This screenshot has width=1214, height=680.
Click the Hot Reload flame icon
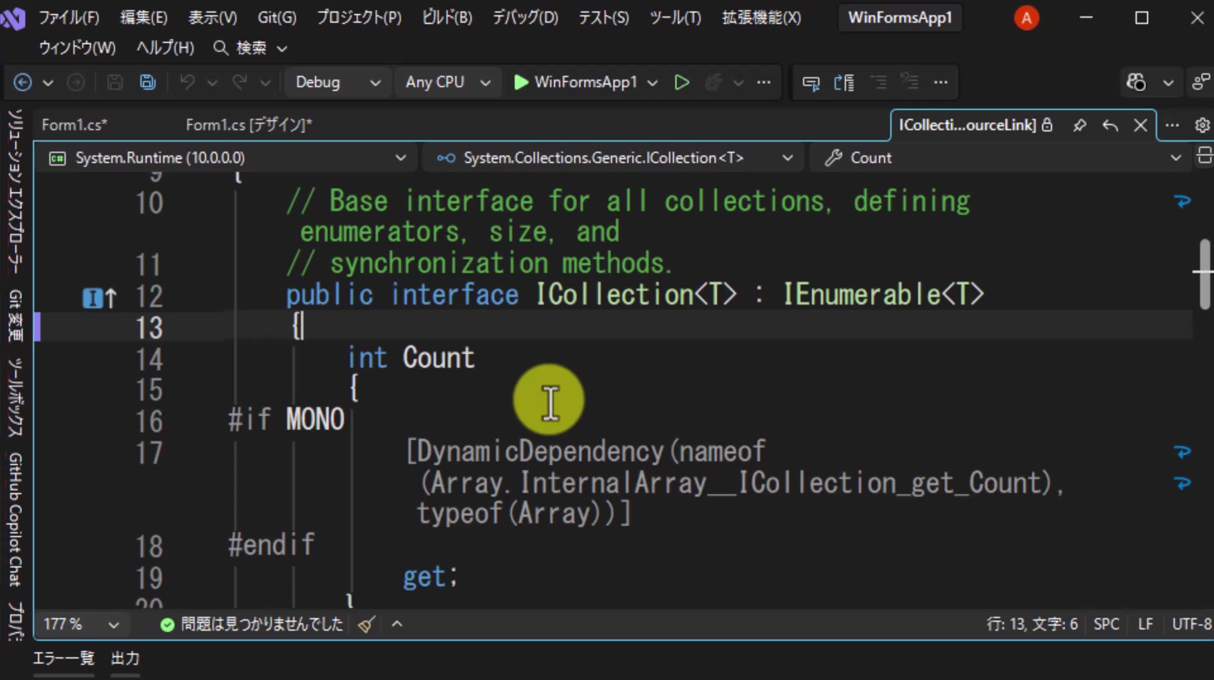point(713,82)
